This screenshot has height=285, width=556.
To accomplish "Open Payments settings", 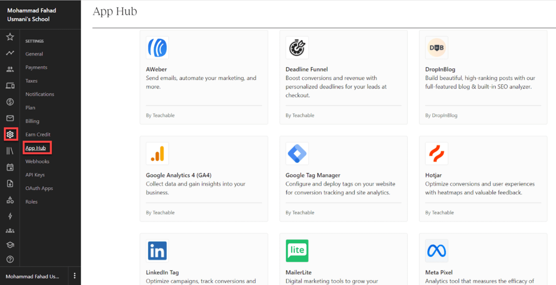I will [x=36, y=67].
